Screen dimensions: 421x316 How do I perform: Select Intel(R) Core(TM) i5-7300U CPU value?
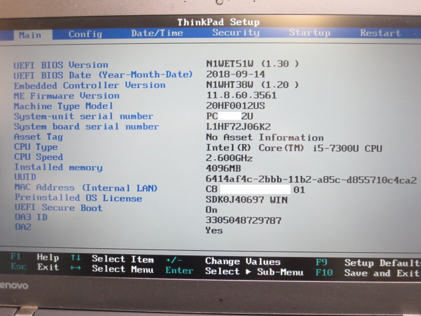294,148
